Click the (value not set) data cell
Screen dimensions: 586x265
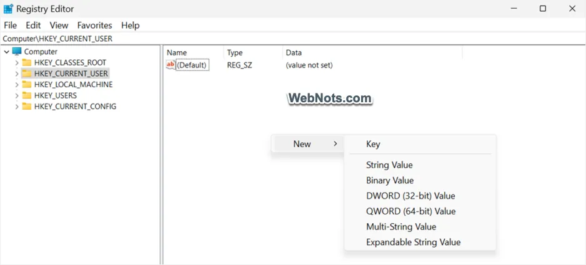point(309,65)
